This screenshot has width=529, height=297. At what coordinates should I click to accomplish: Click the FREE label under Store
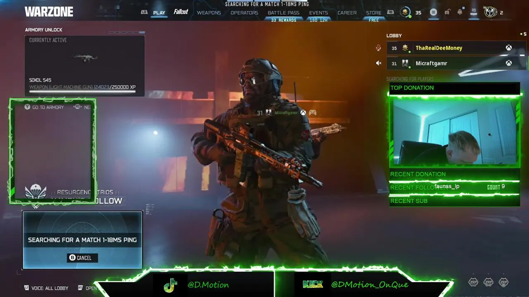[x=374, y=20]
